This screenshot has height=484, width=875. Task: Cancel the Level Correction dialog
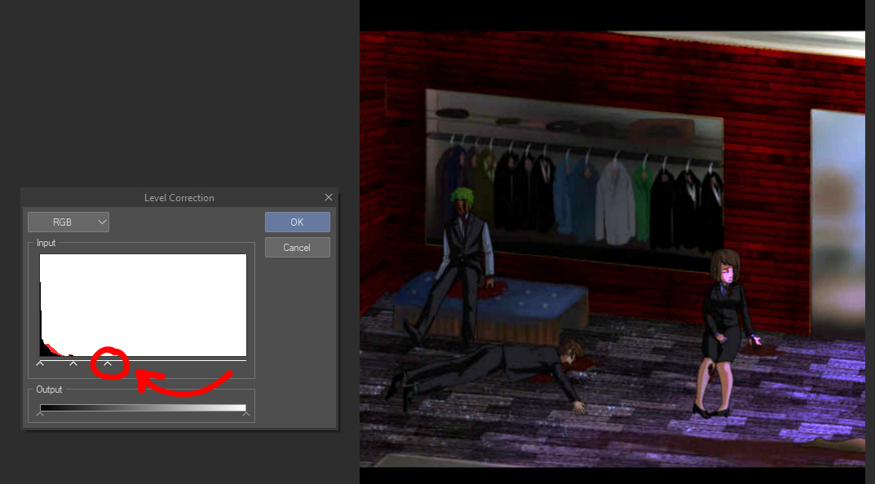click(x=297, y=247)
